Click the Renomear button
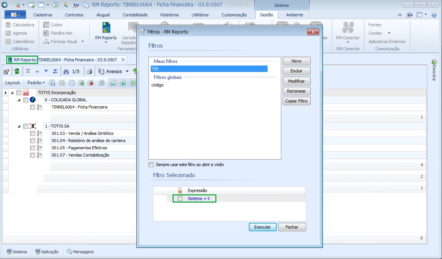 click(297, 91)
